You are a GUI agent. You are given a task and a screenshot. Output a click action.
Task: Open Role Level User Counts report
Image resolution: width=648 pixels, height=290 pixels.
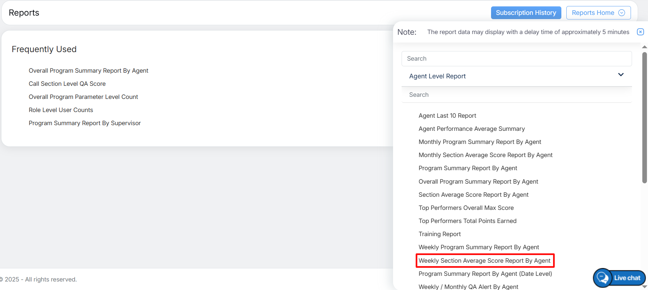click(61, 110)
